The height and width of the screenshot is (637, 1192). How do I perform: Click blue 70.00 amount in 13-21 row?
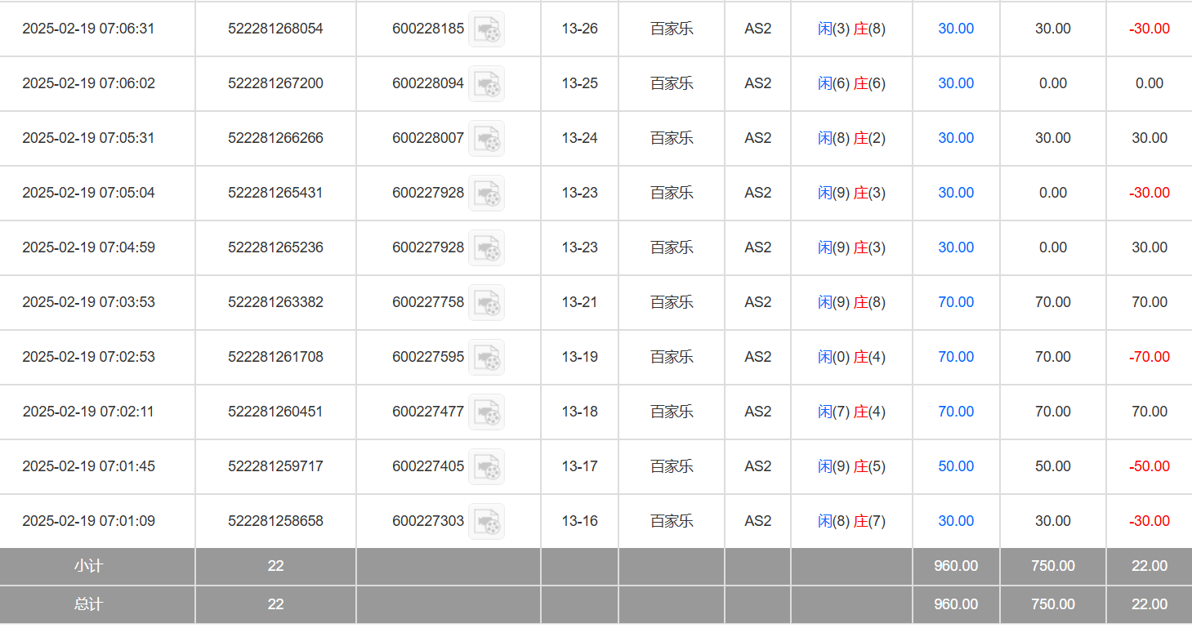[x=956, y=302]
